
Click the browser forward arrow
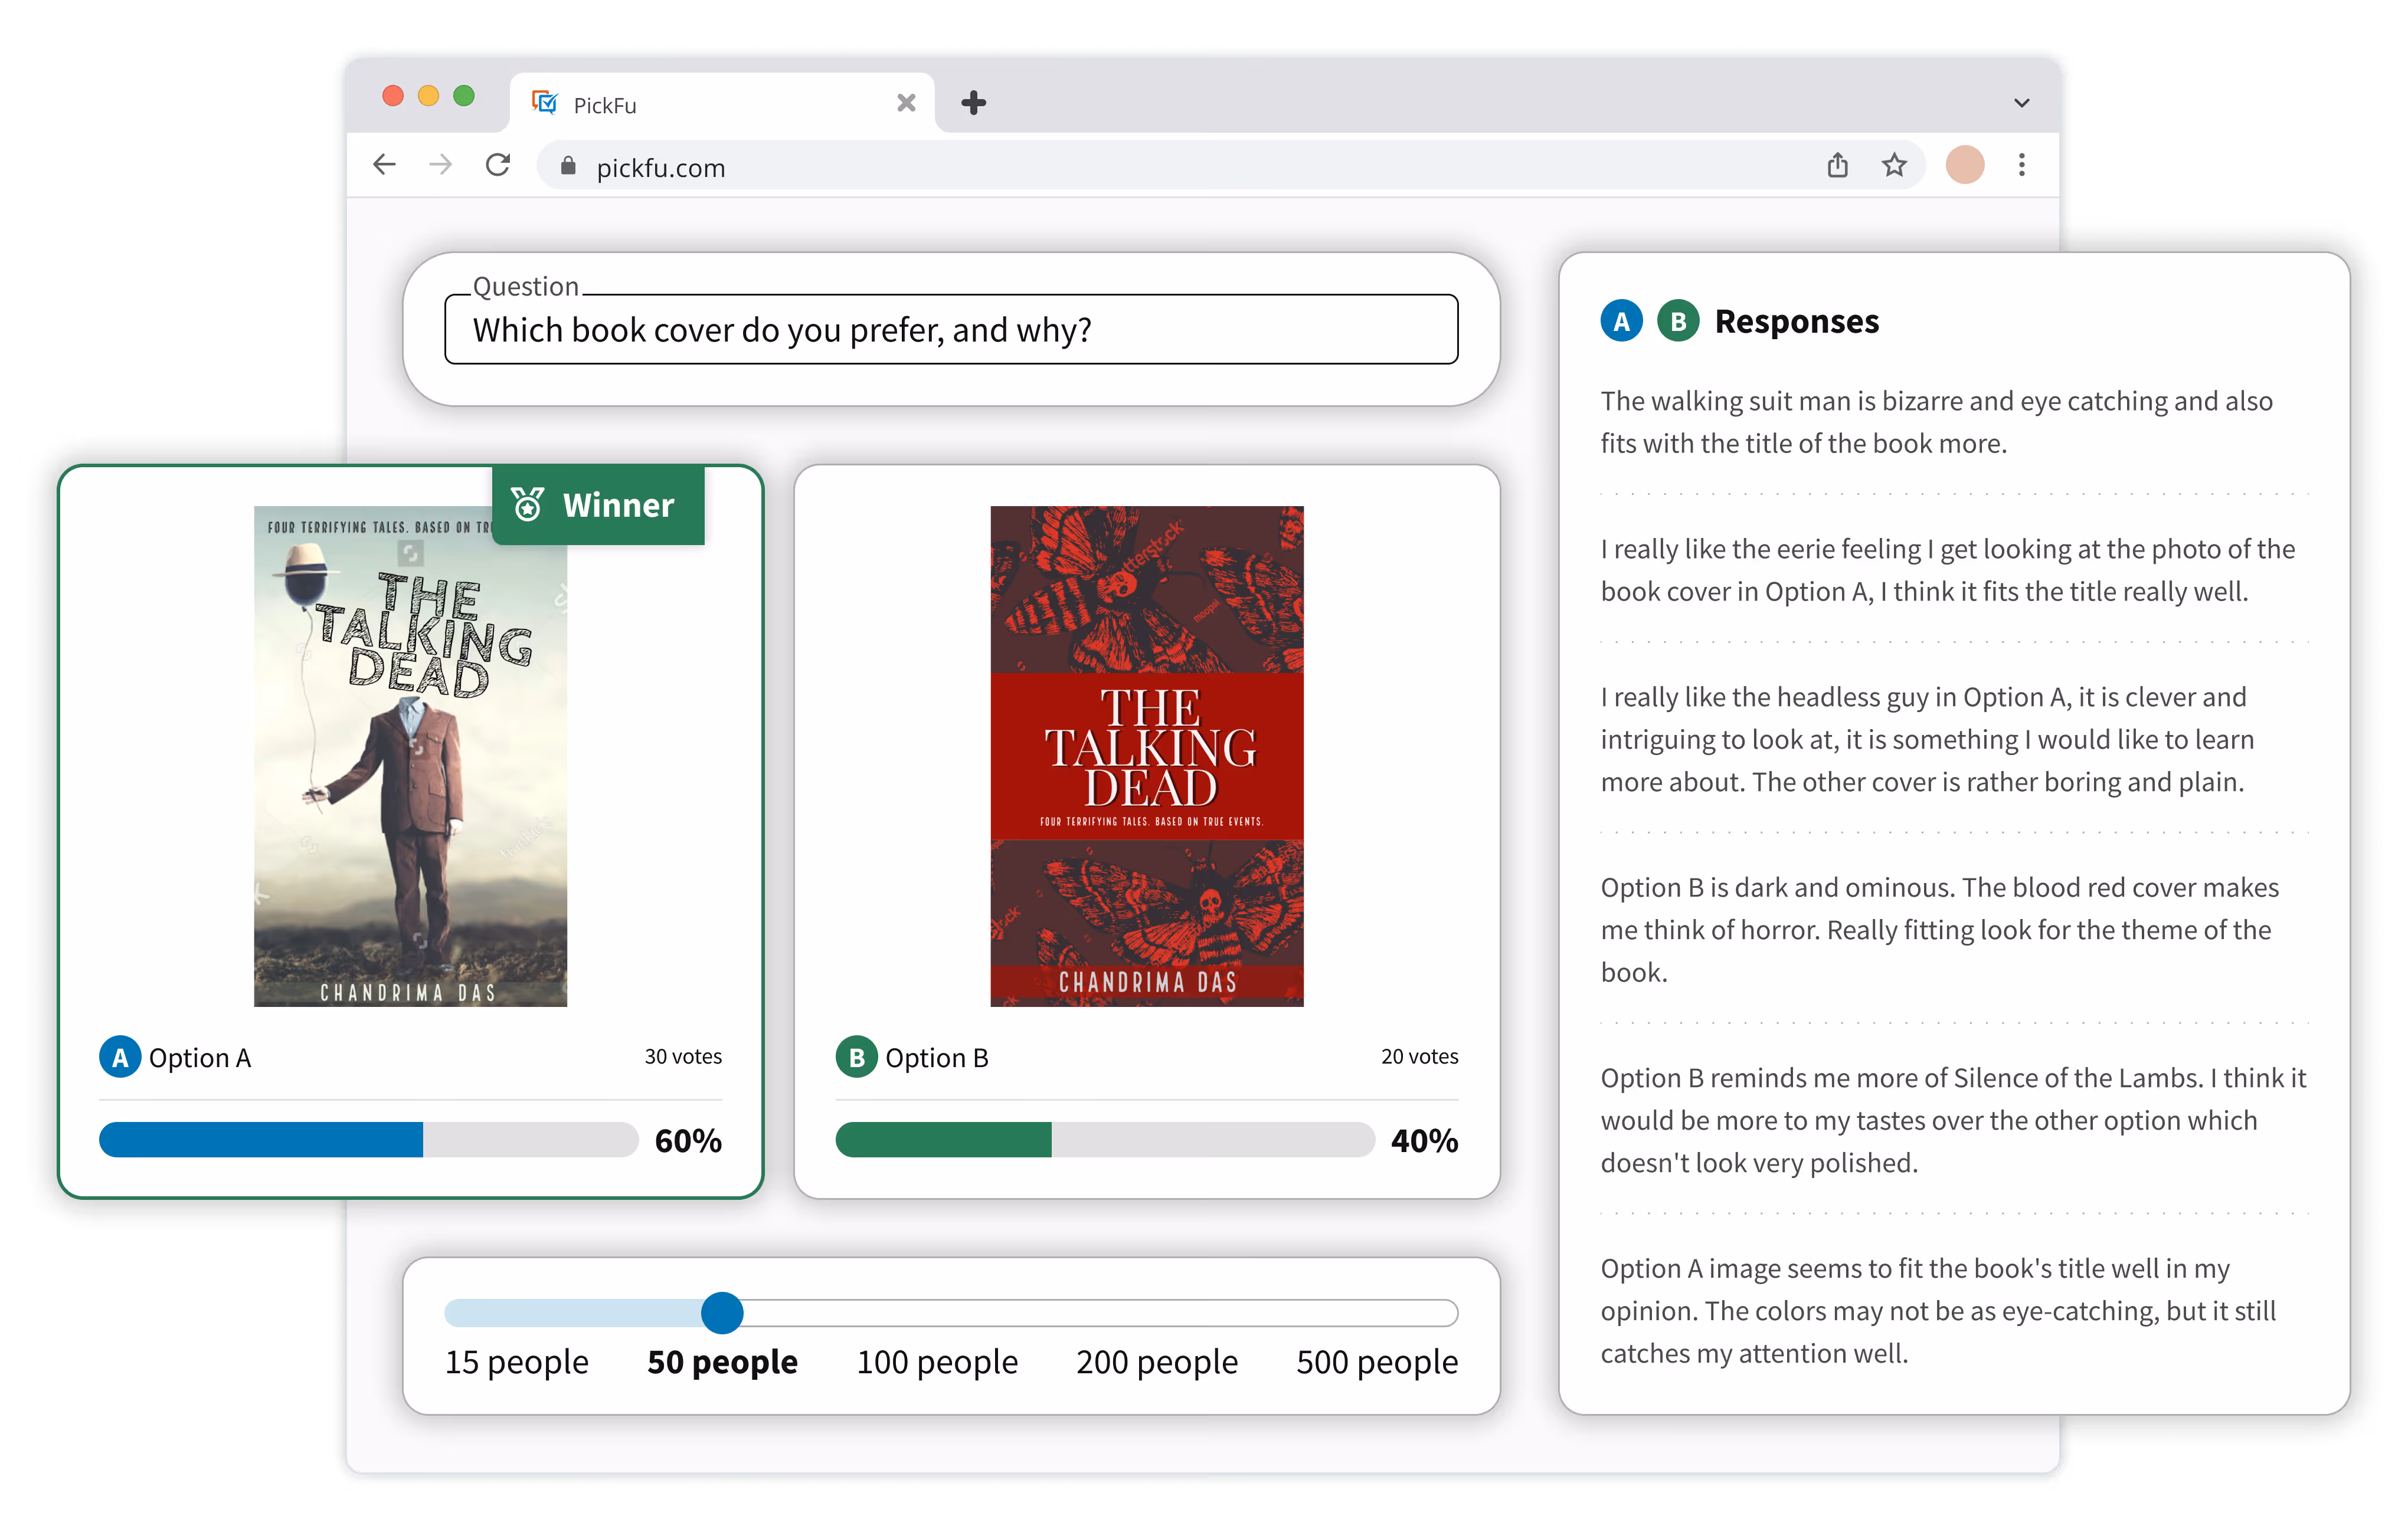[x=441, y=165]
